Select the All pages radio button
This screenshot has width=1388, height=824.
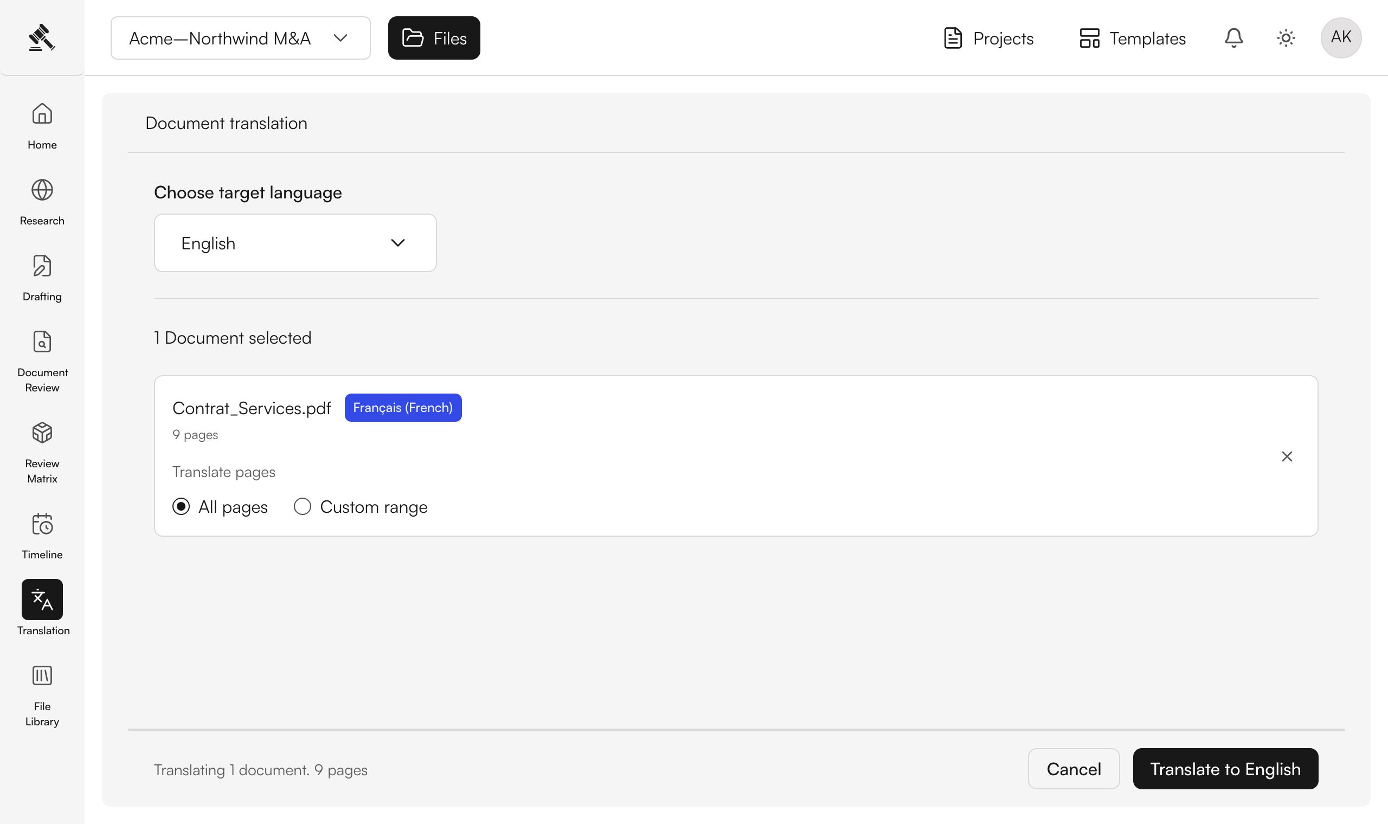pos(181,507)
